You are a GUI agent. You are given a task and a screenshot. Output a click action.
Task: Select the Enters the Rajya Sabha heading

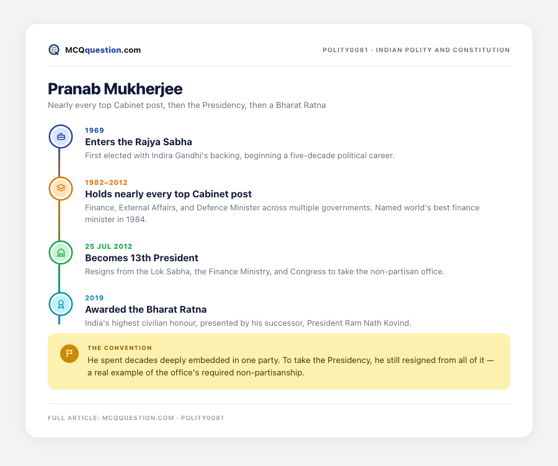138,142
